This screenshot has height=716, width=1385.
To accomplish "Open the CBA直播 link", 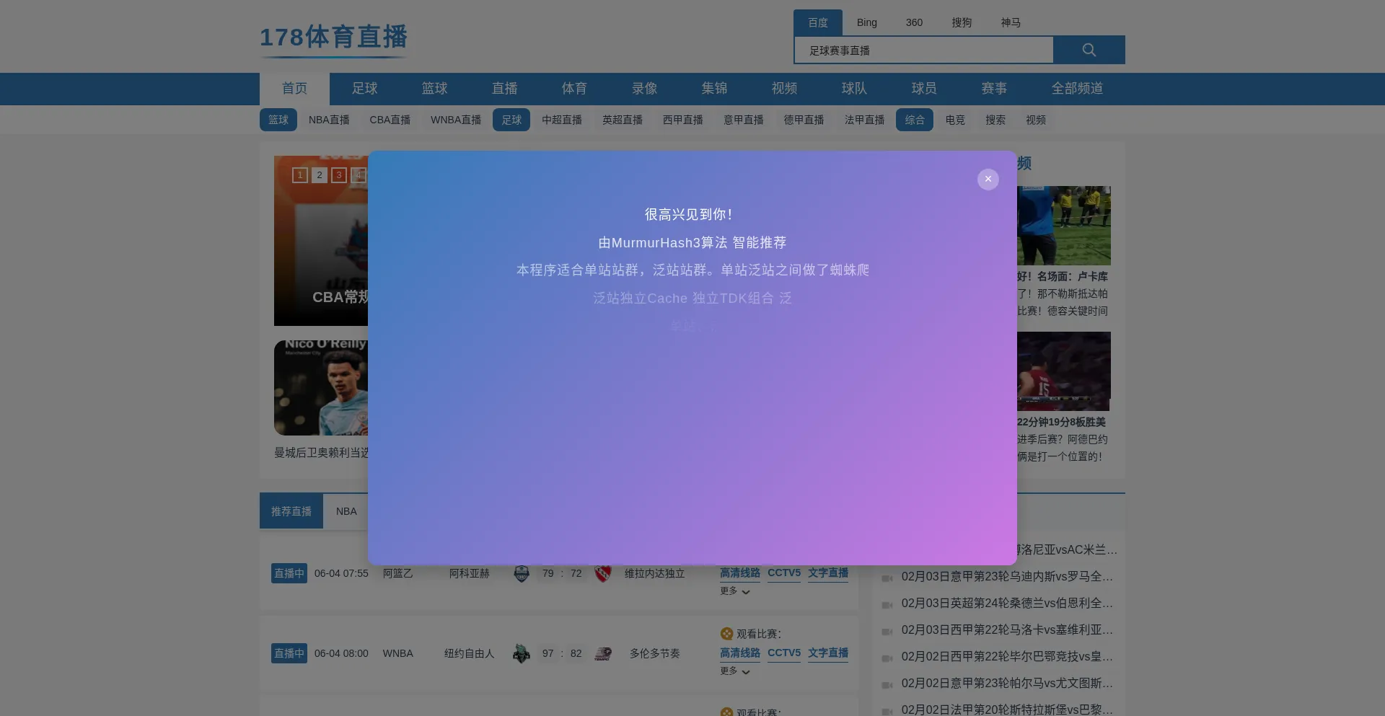I will tap(390, 120).
